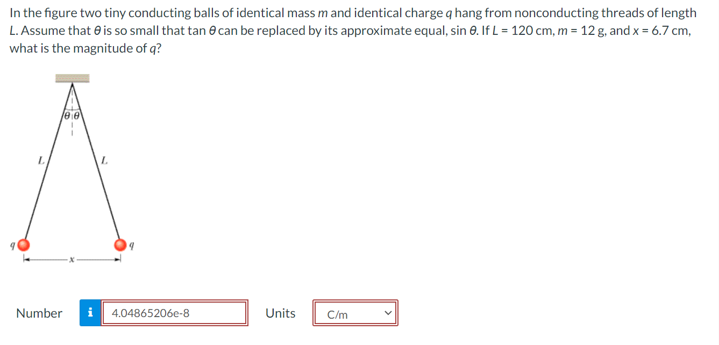Click the hatched ceiling support in the figure

point(71,78)
